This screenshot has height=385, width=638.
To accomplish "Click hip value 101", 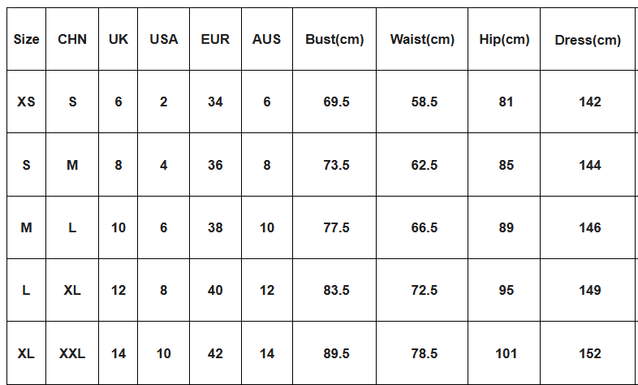I will [507, 353].
